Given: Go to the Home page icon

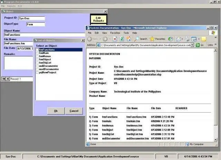Looking at the screenshot, I should (128, 39).
